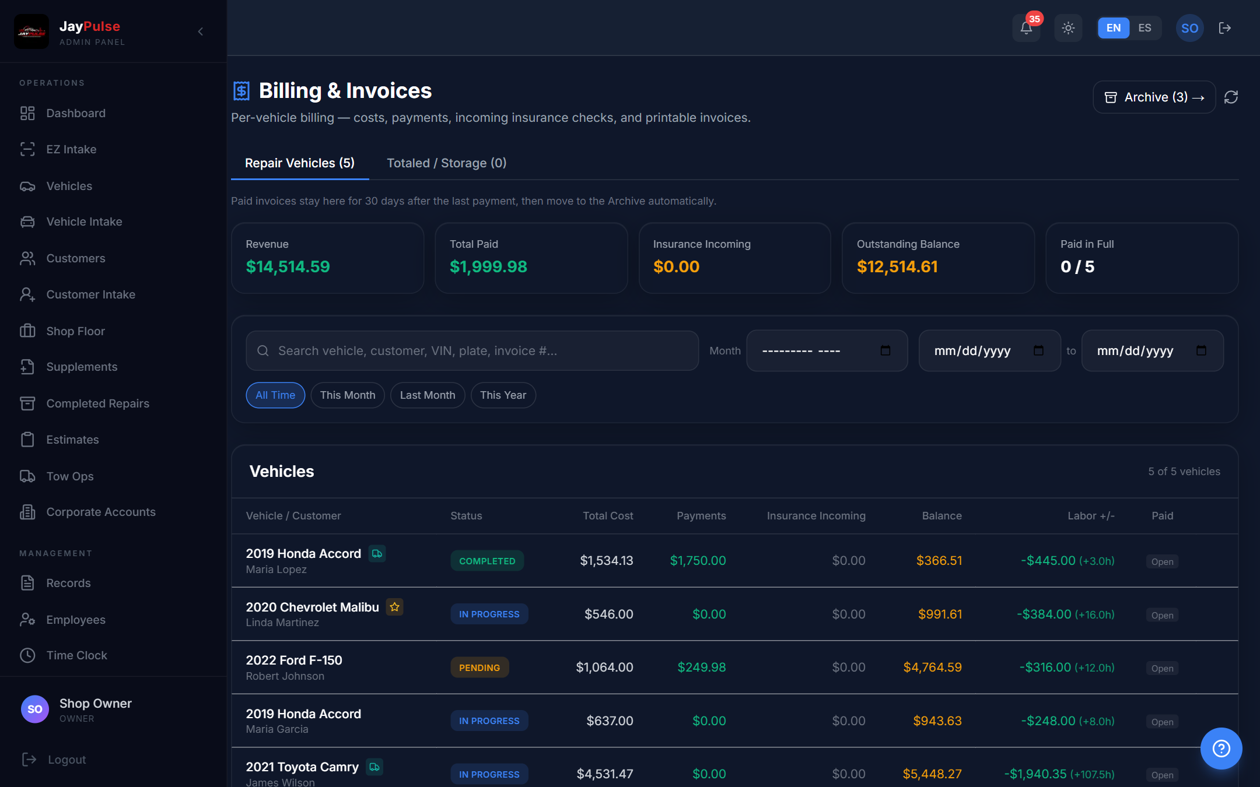
Task: Click the tow truck badge beside Maria Lopez's Accord
Action: (377, 553)
